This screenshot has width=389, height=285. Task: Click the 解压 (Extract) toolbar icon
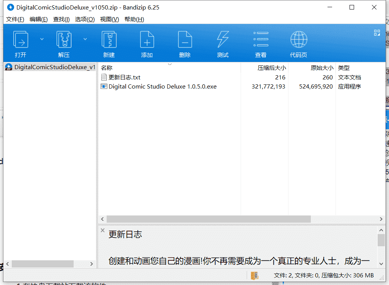tap(64, 44)
